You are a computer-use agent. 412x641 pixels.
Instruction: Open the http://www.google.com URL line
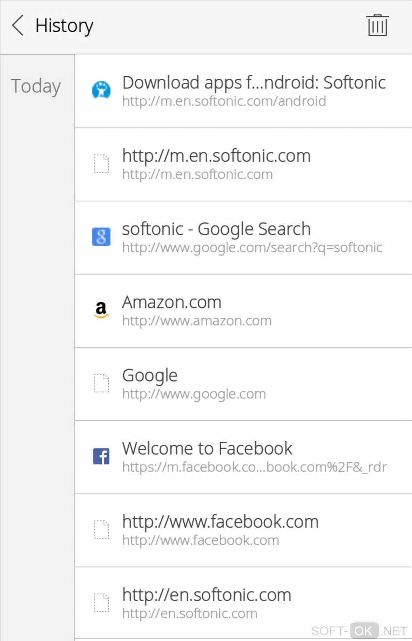click(194, 394)
